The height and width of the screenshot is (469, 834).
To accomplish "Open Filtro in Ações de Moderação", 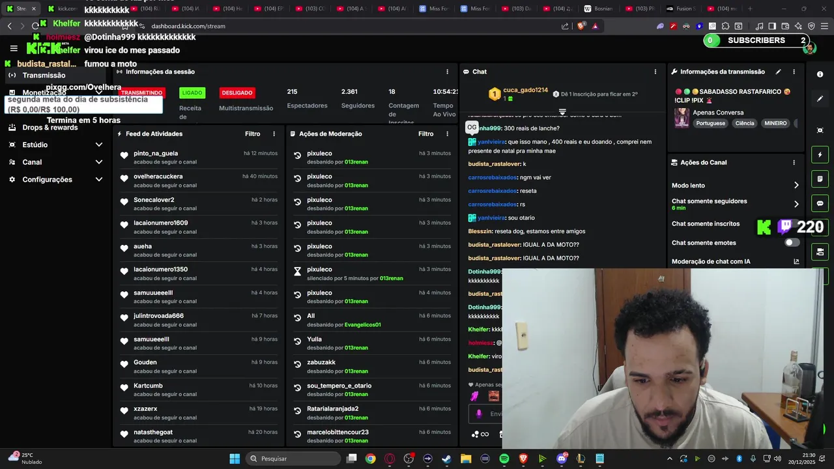I will pos(425,134).
